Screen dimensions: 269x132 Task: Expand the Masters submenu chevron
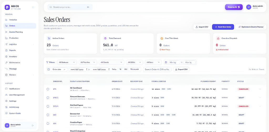[x=33, y=75]
